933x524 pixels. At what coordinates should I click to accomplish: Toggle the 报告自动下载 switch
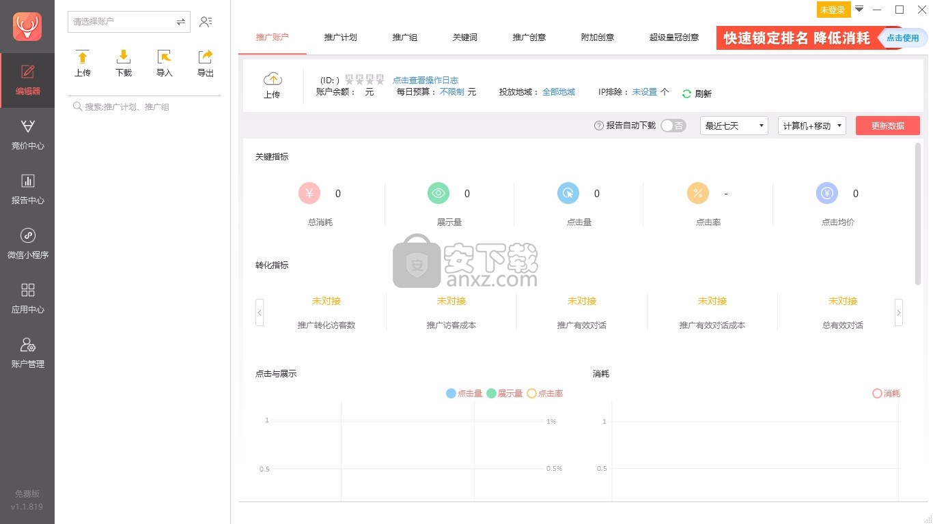coord(673,126)
